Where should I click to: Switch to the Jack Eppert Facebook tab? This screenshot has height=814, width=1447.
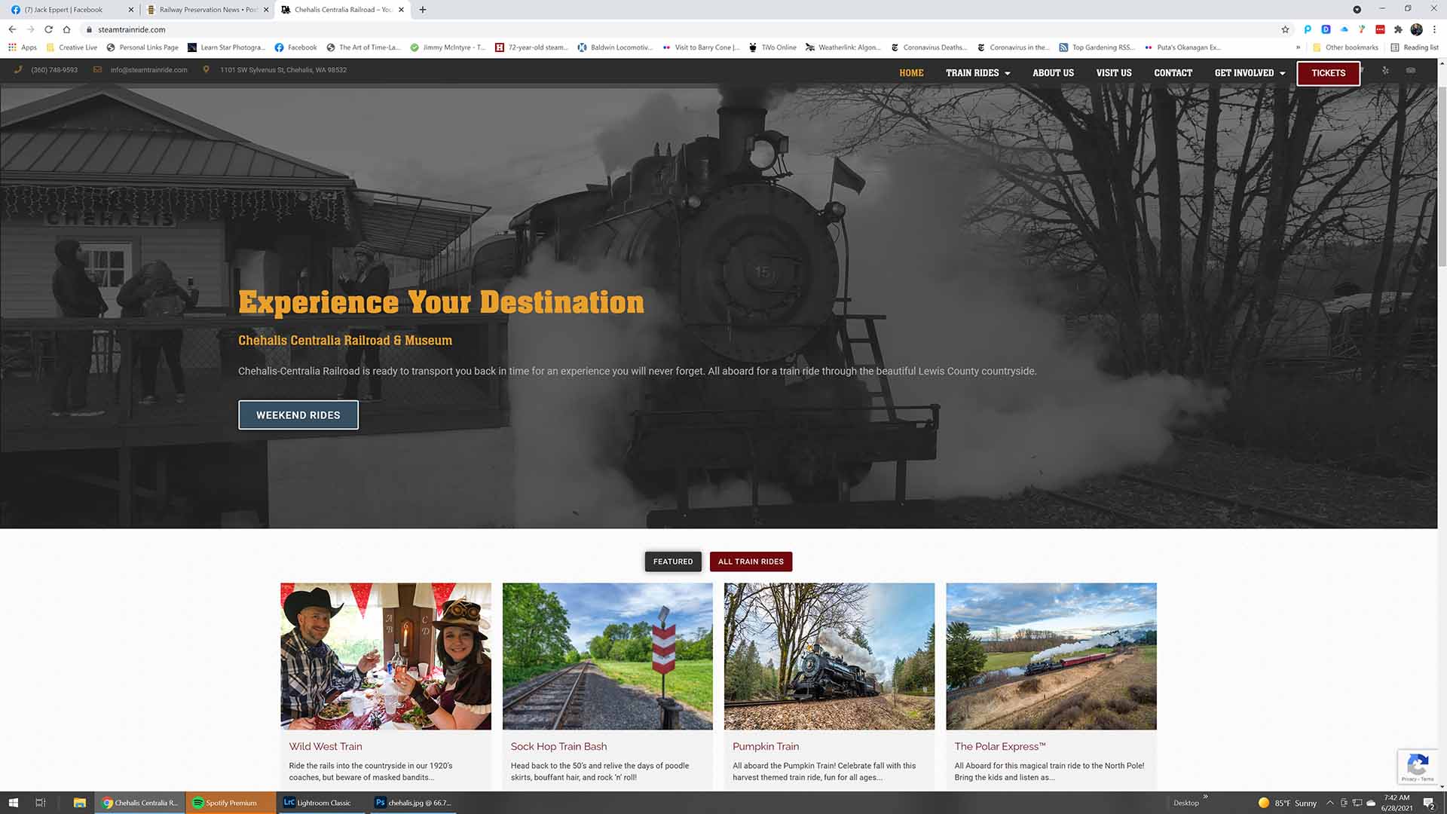(70, 10)
